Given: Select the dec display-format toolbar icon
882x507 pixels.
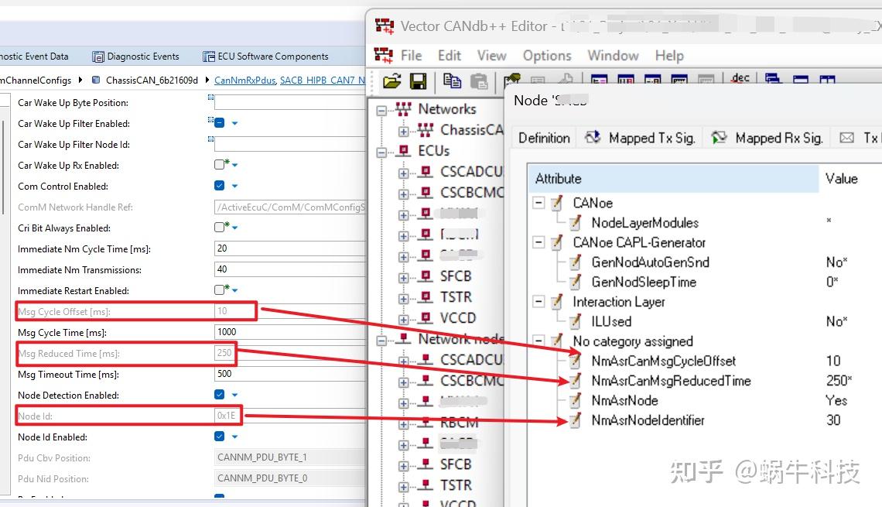Looking at the screenshot, I should pos(740,77).
